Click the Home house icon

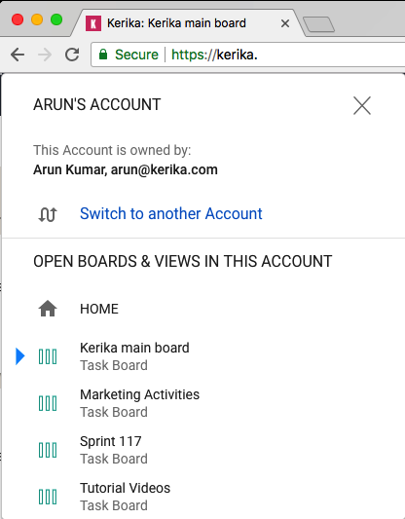pyautogui.click(x=48, y=309)
